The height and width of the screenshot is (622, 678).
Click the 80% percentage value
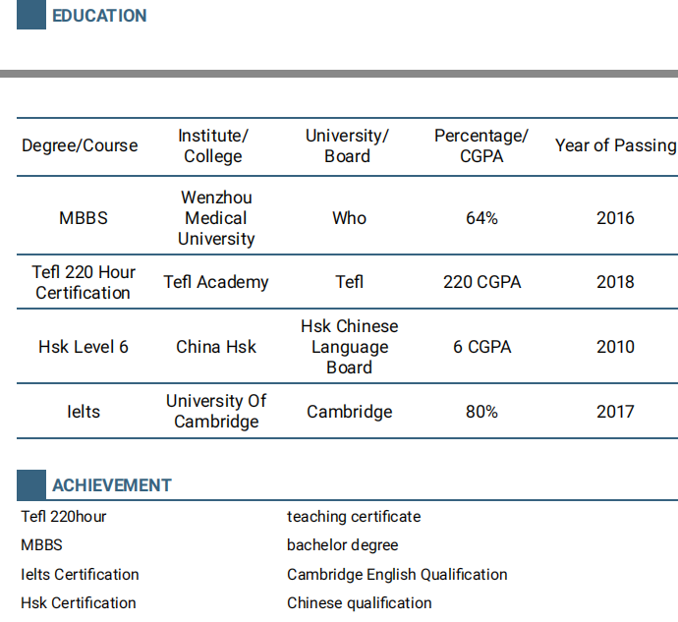tap(481, 412)
